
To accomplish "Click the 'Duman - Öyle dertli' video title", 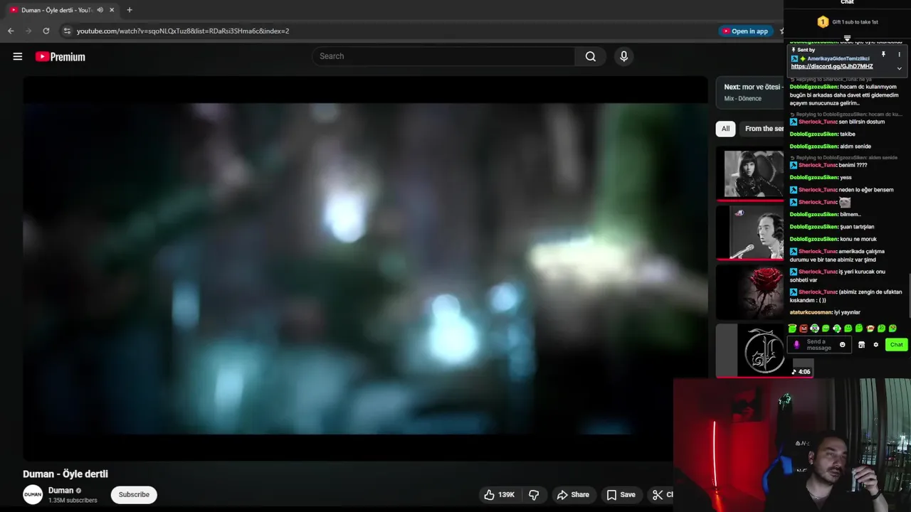I will point(65,474).
